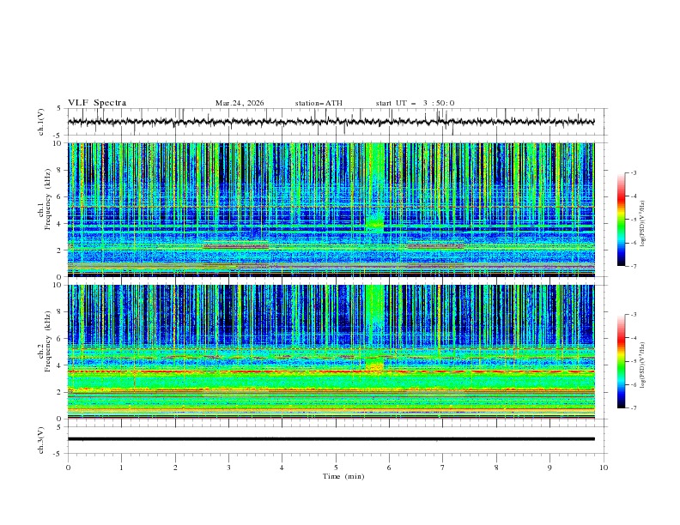
Task: Click the ch.3 flat black waveform trace
Action: 331,439
